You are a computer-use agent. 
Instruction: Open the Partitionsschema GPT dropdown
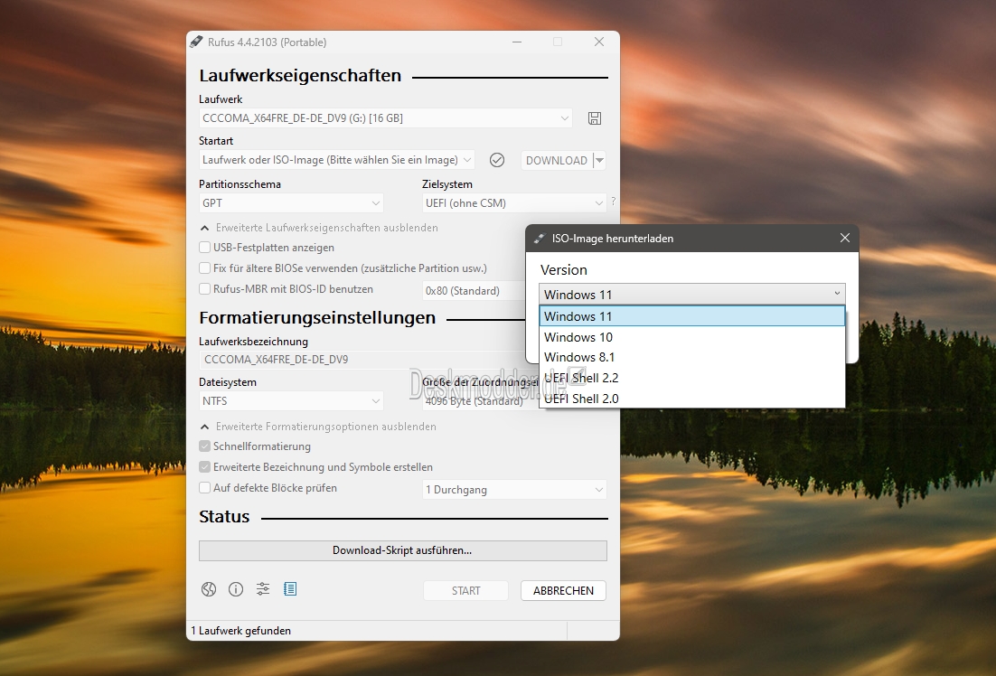(x=291, y=203)
